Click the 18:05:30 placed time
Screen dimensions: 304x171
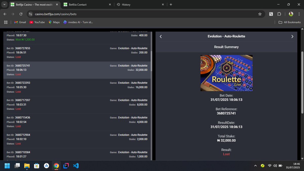pos(21,87)
